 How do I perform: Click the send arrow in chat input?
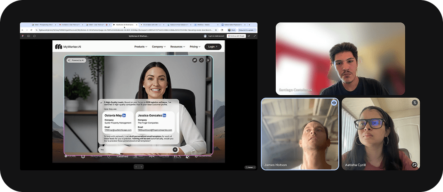point(175,149)
